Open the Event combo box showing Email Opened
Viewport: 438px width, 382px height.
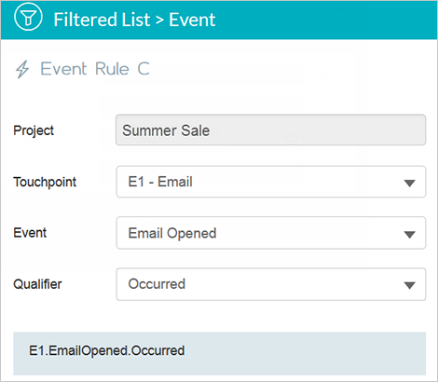tap(271, 233)
